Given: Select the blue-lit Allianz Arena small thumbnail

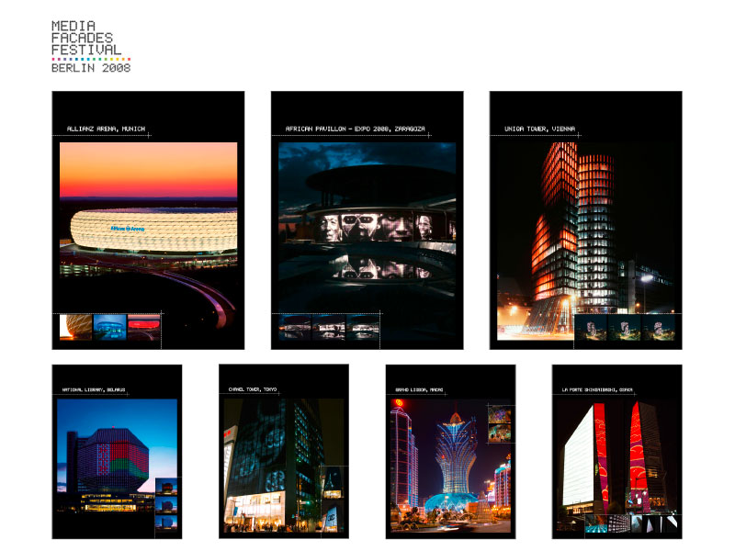Looking at the screenshot, I should coord(109,328).
